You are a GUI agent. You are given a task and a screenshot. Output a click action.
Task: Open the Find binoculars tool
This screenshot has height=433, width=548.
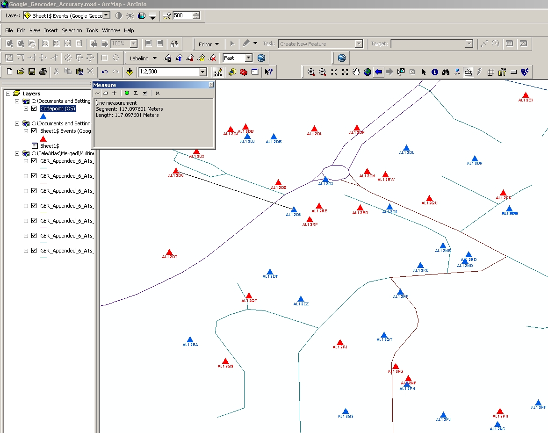click(x=446, y=72)
